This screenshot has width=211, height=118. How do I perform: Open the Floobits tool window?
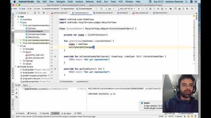[20, 113]
